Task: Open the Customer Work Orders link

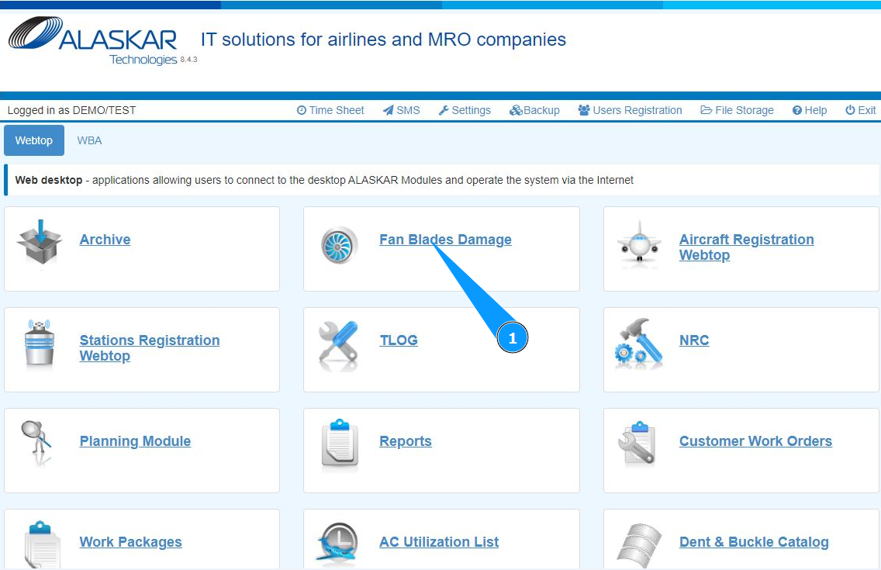Action: click(755, 440)
